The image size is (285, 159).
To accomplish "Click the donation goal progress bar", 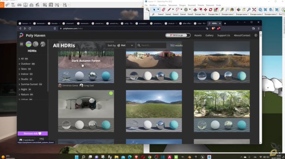I will tap(178, 35).
